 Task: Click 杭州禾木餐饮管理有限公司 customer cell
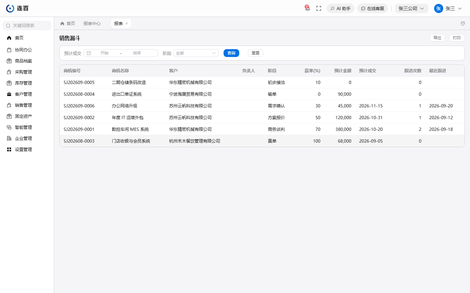[195, 141]
